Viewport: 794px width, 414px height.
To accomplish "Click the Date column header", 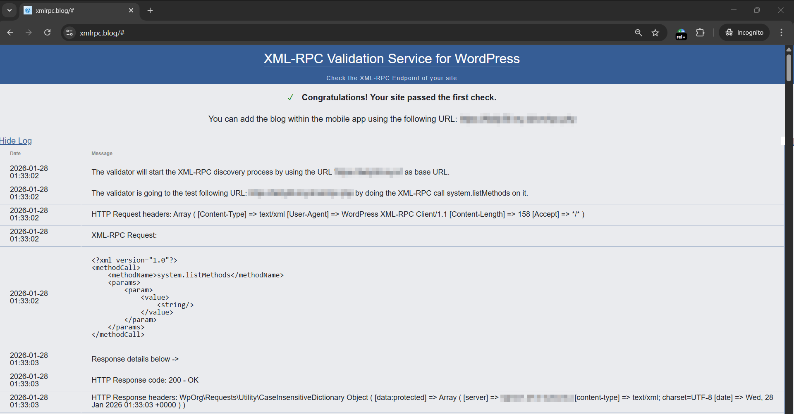I will [15, 153].
